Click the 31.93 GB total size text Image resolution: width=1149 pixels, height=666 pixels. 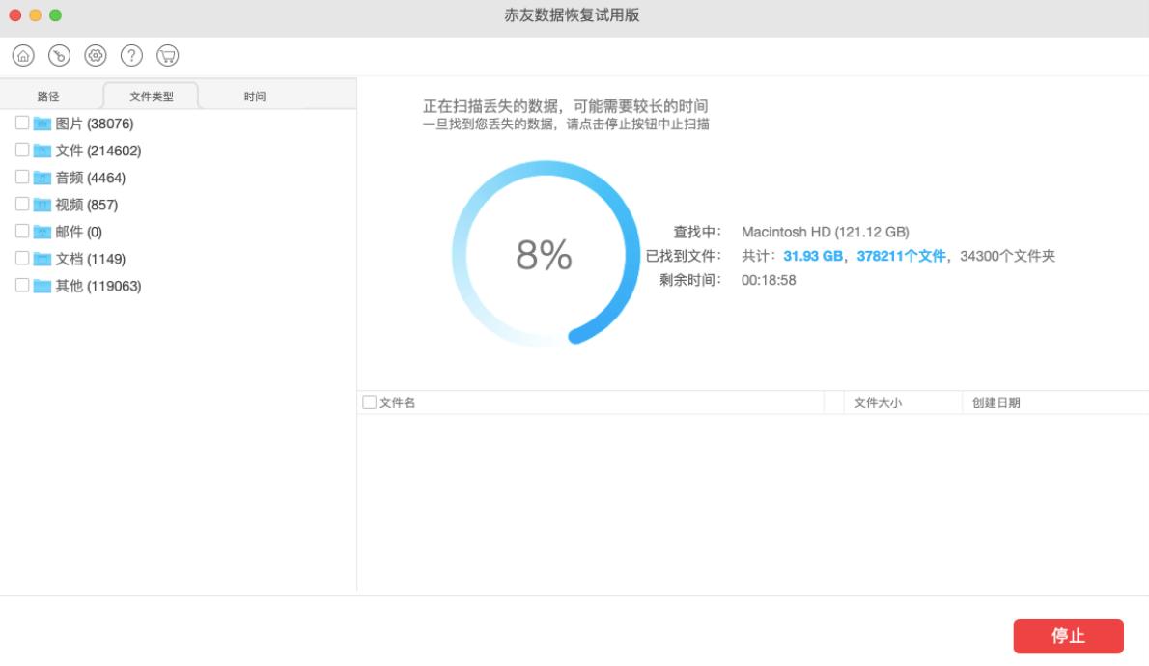pos(813,256)
